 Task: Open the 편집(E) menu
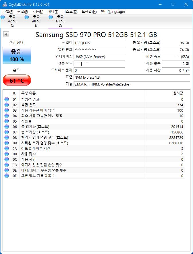tap(23, 12)
